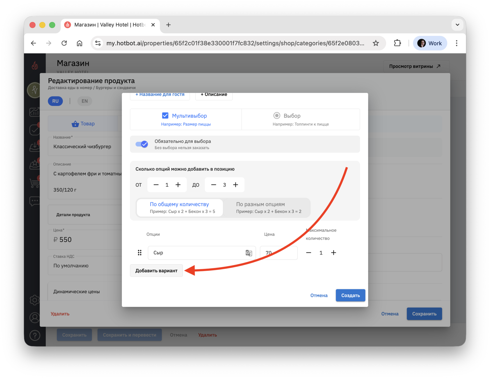Click the address bar URL
Image resolution: width=490 pixels, height=378 pixels.
pos(235,43)
